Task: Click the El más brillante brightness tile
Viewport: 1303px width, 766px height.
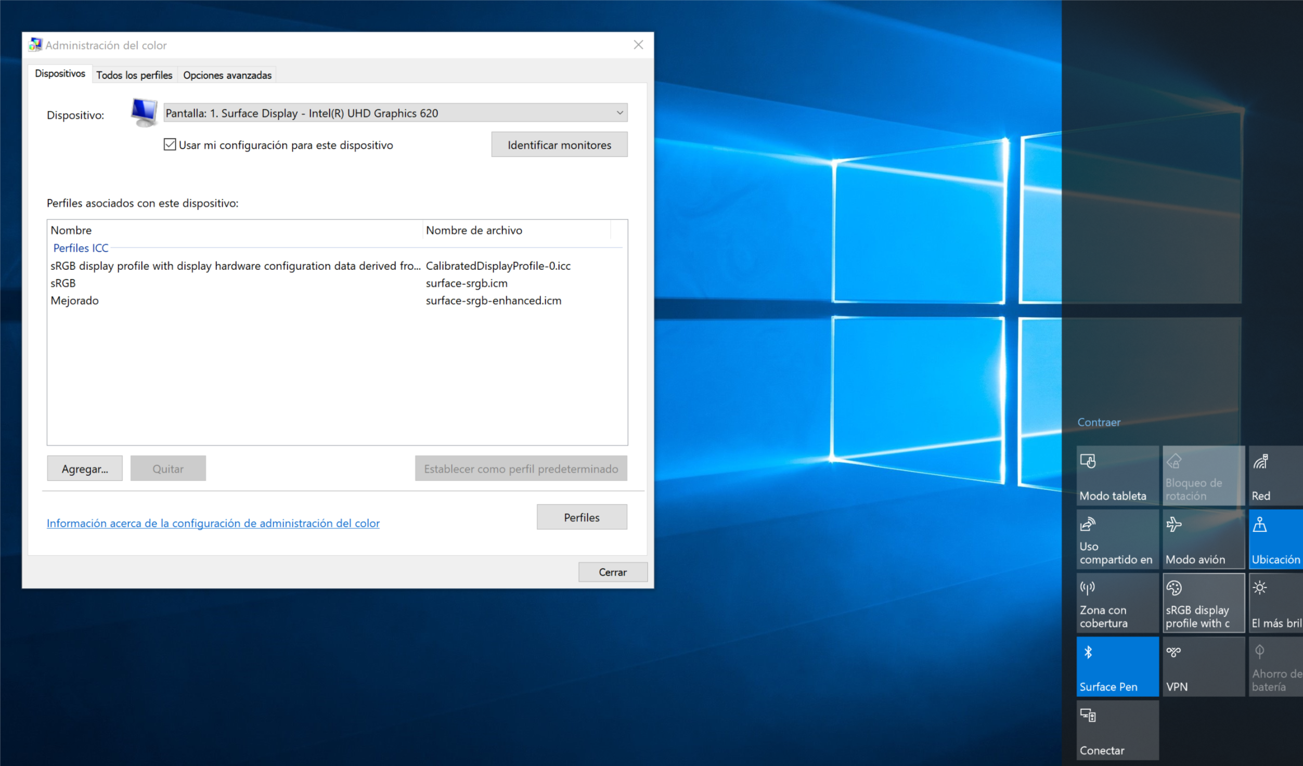Action: pyautogui.click(x=1276, y=603)
